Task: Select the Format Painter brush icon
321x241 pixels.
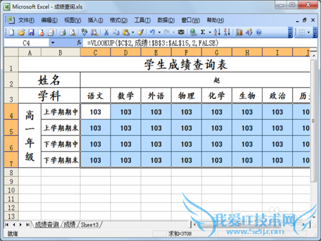Action: 141,32
